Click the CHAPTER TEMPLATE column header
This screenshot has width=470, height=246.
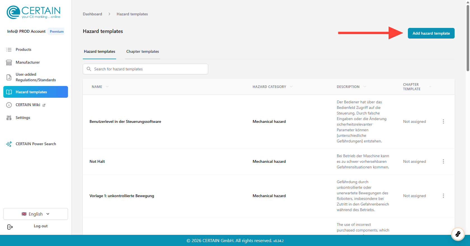[x=412, y=87]
